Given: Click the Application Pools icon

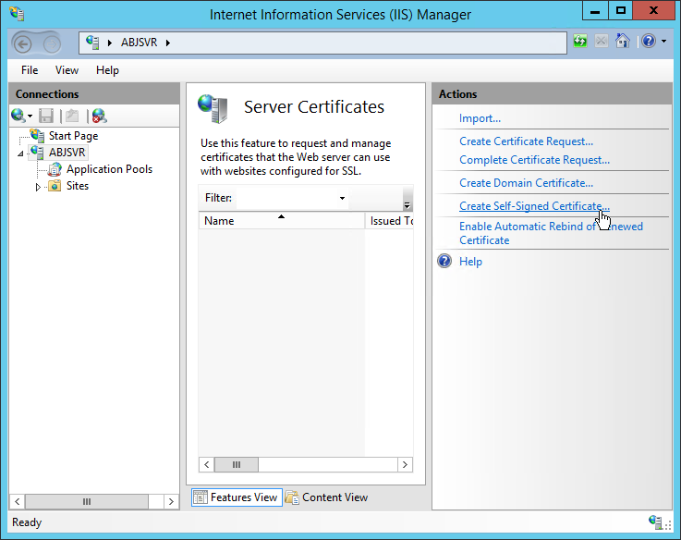Looking at the screenshot, I should [55, 169].
